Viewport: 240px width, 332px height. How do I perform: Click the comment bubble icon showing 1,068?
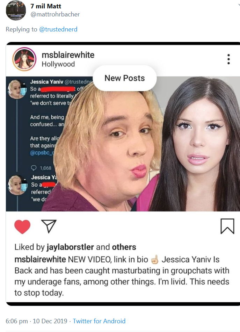(34, 168)
